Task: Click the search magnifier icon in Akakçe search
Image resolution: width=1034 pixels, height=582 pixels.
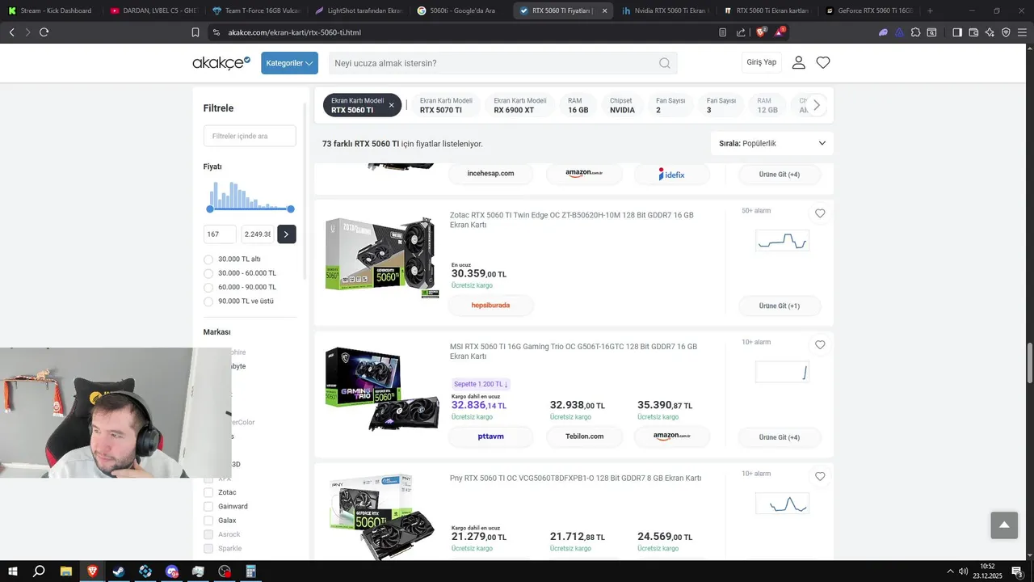Action: click(x=664, y=63)
